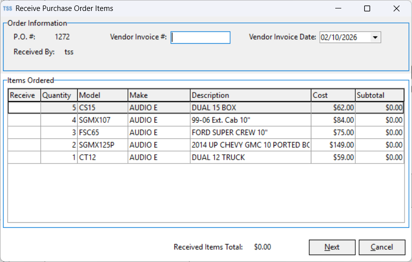Click the Cost column header
This screenshot has width=412, height=262.
(x=332, y=95)
